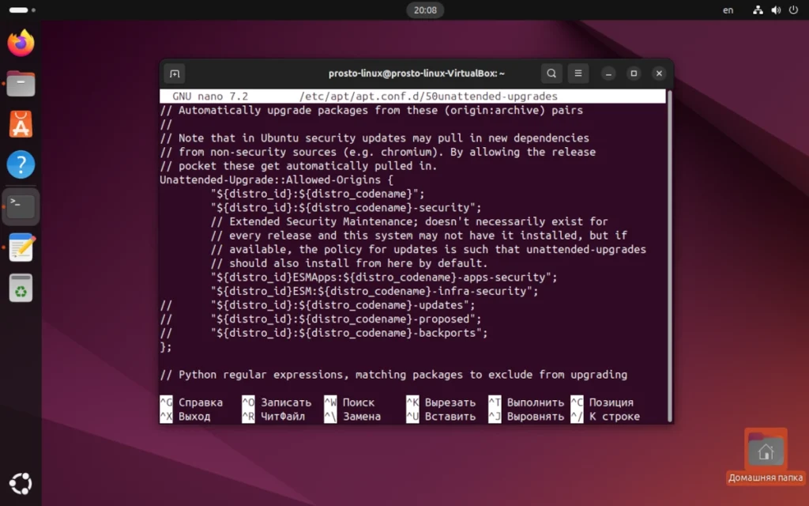Click the Activities workspace indicator
809x506 pixels.
[22, 9]
